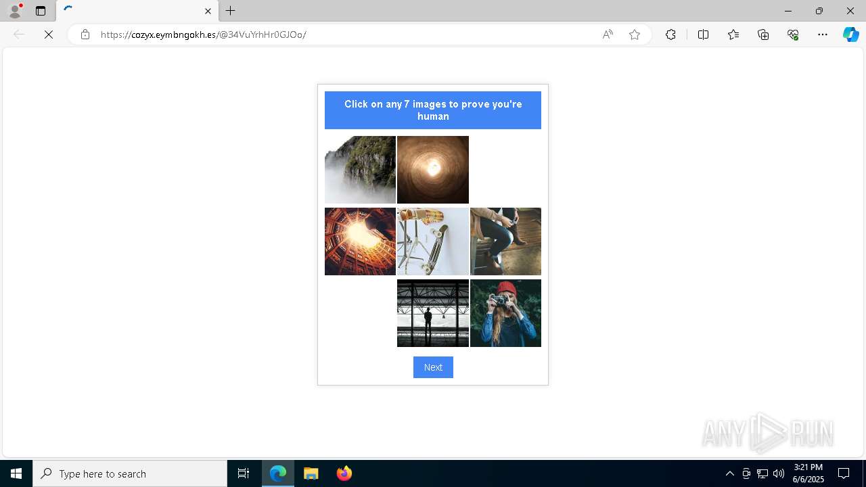Open the tab actions menu icon
This screenshot has height=487, width=866.
pyautogui.click(x=41, y=11)
